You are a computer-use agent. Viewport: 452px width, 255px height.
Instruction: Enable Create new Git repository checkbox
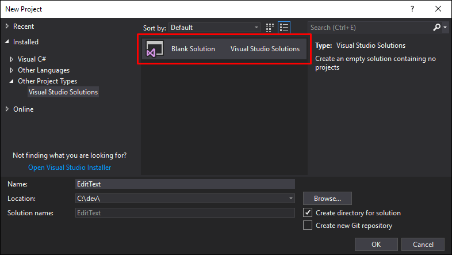coord(308,225)
